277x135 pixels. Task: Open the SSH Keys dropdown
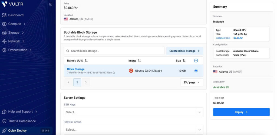pyautogui.click(x=133, y=112)
